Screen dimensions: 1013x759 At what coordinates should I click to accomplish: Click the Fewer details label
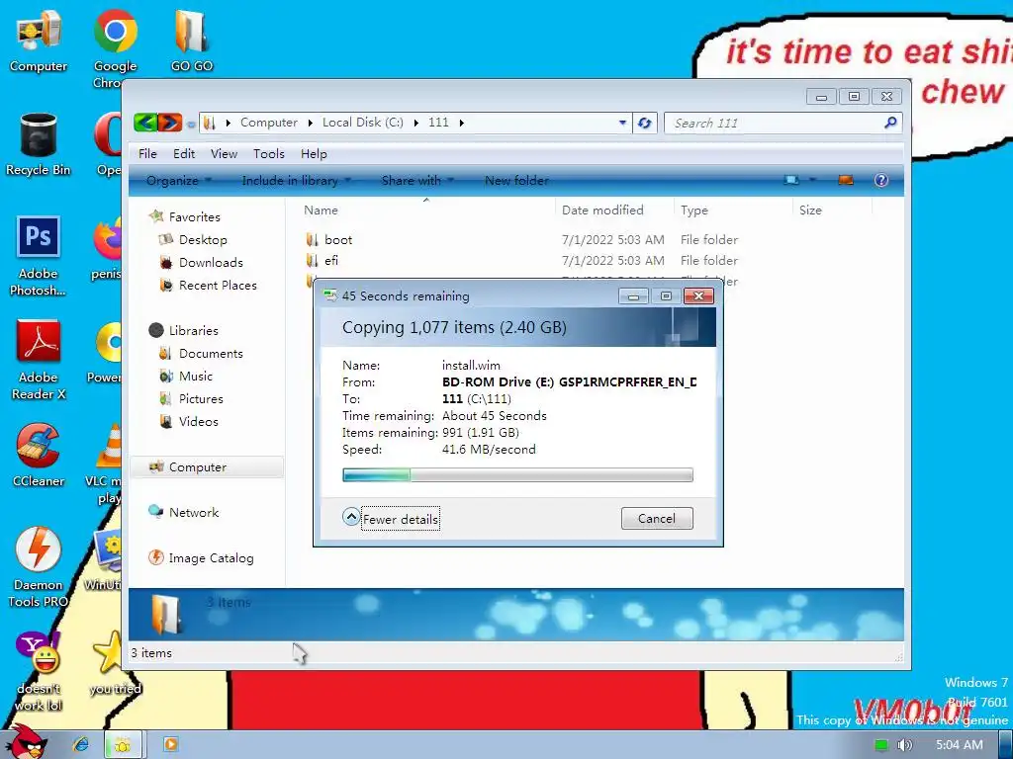[400, 519]
